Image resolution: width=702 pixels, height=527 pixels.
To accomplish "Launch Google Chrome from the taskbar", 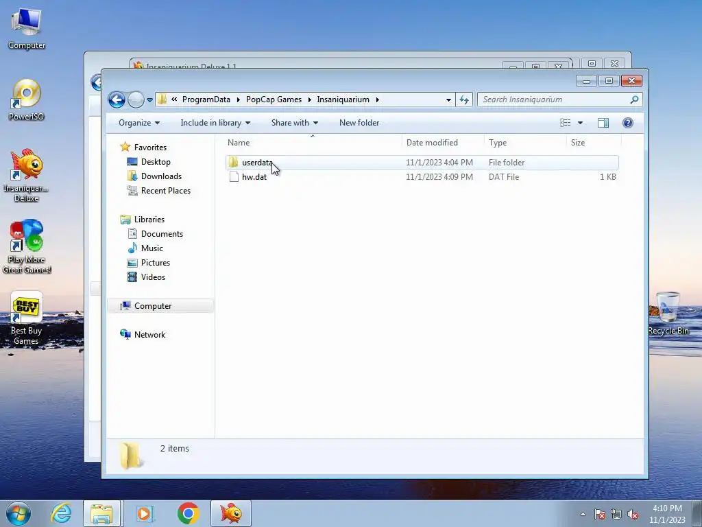I will [x=188, y=513].
